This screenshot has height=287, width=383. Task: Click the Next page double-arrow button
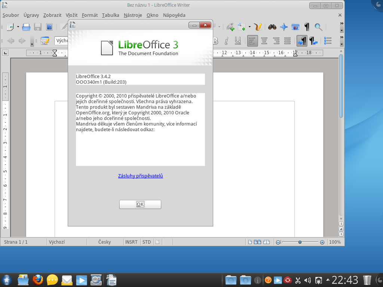tap(341, 234)
